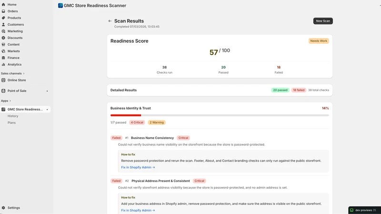Click Physical Address Present & Consistent title
The width and height of the screenshot is (381, 214).
pos(160,181)
